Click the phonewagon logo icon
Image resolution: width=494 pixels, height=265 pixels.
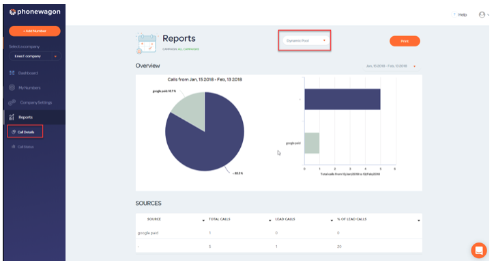click(x=12, y=12)
